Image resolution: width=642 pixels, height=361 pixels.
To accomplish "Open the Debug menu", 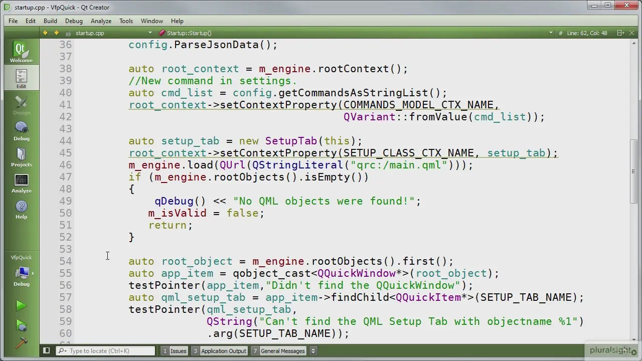I will pyautogui.click(x=74, y=21).
